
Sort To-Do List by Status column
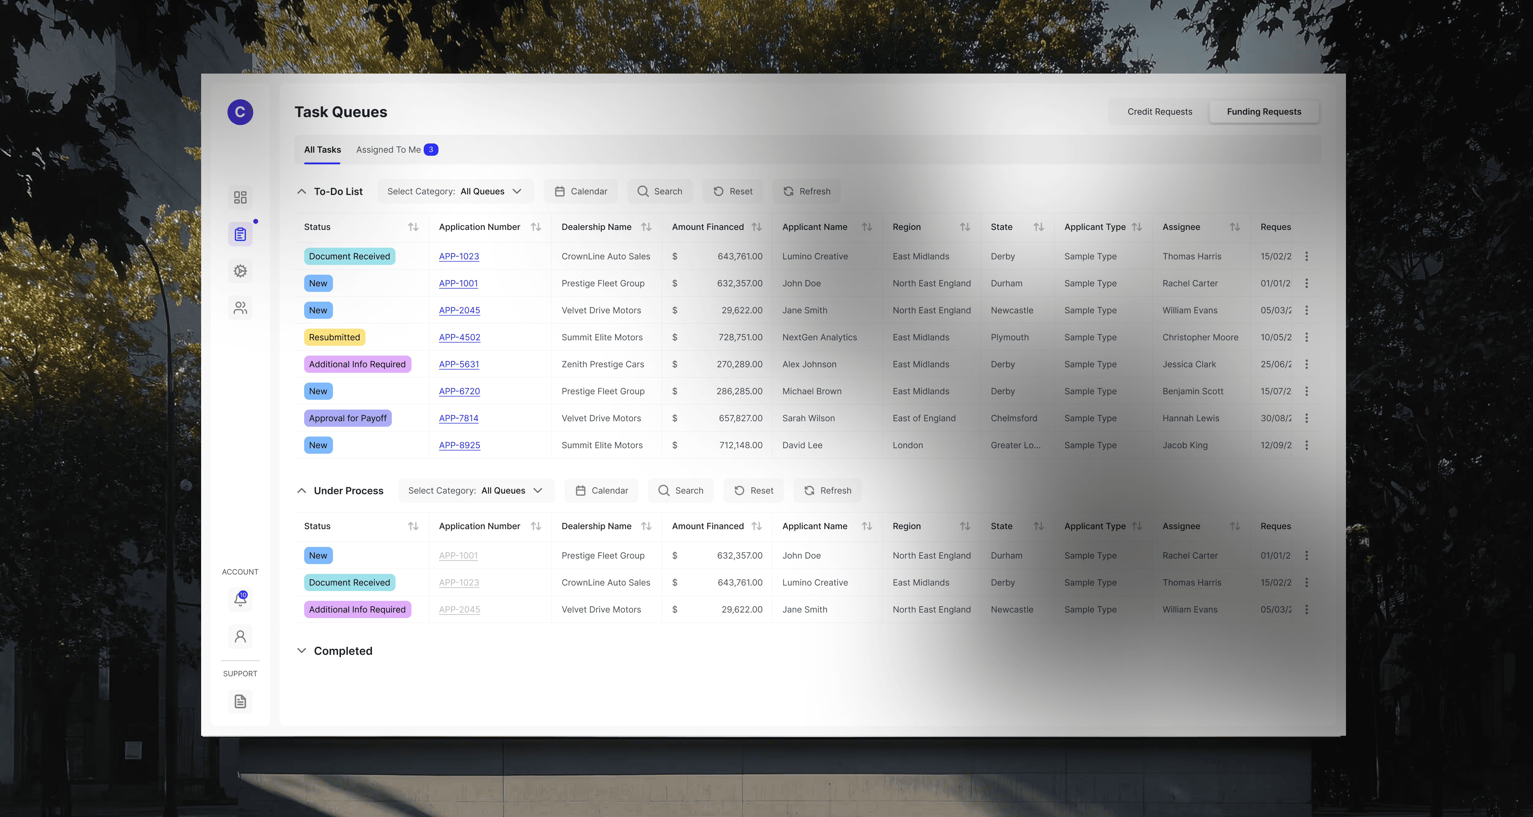click(413, 227)
